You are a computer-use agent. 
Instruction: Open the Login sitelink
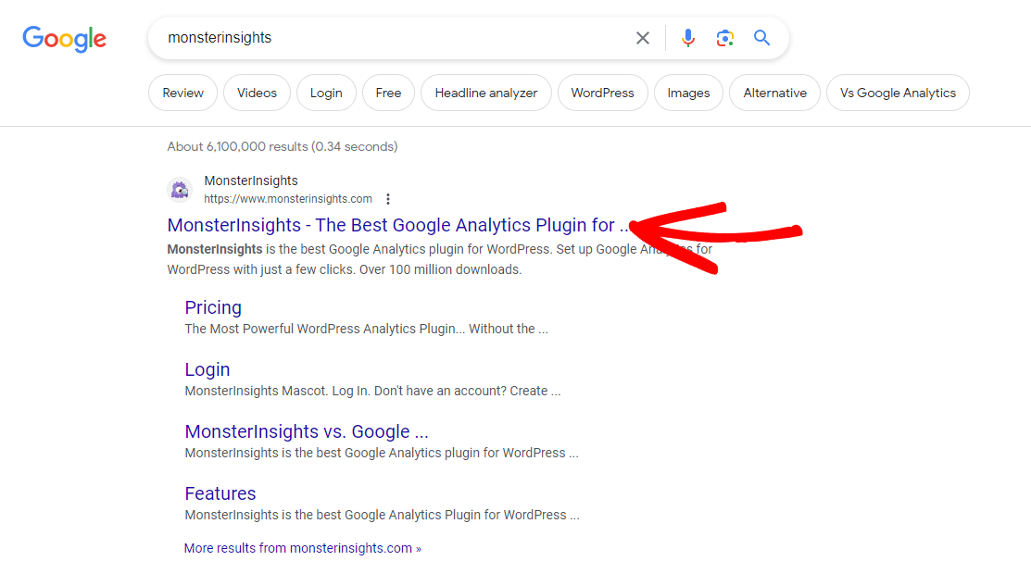(207, 368)
